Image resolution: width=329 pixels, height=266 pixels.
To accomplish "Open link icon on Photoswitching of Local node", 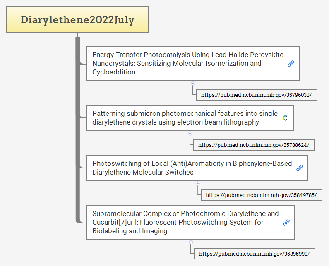I will 300,168.
